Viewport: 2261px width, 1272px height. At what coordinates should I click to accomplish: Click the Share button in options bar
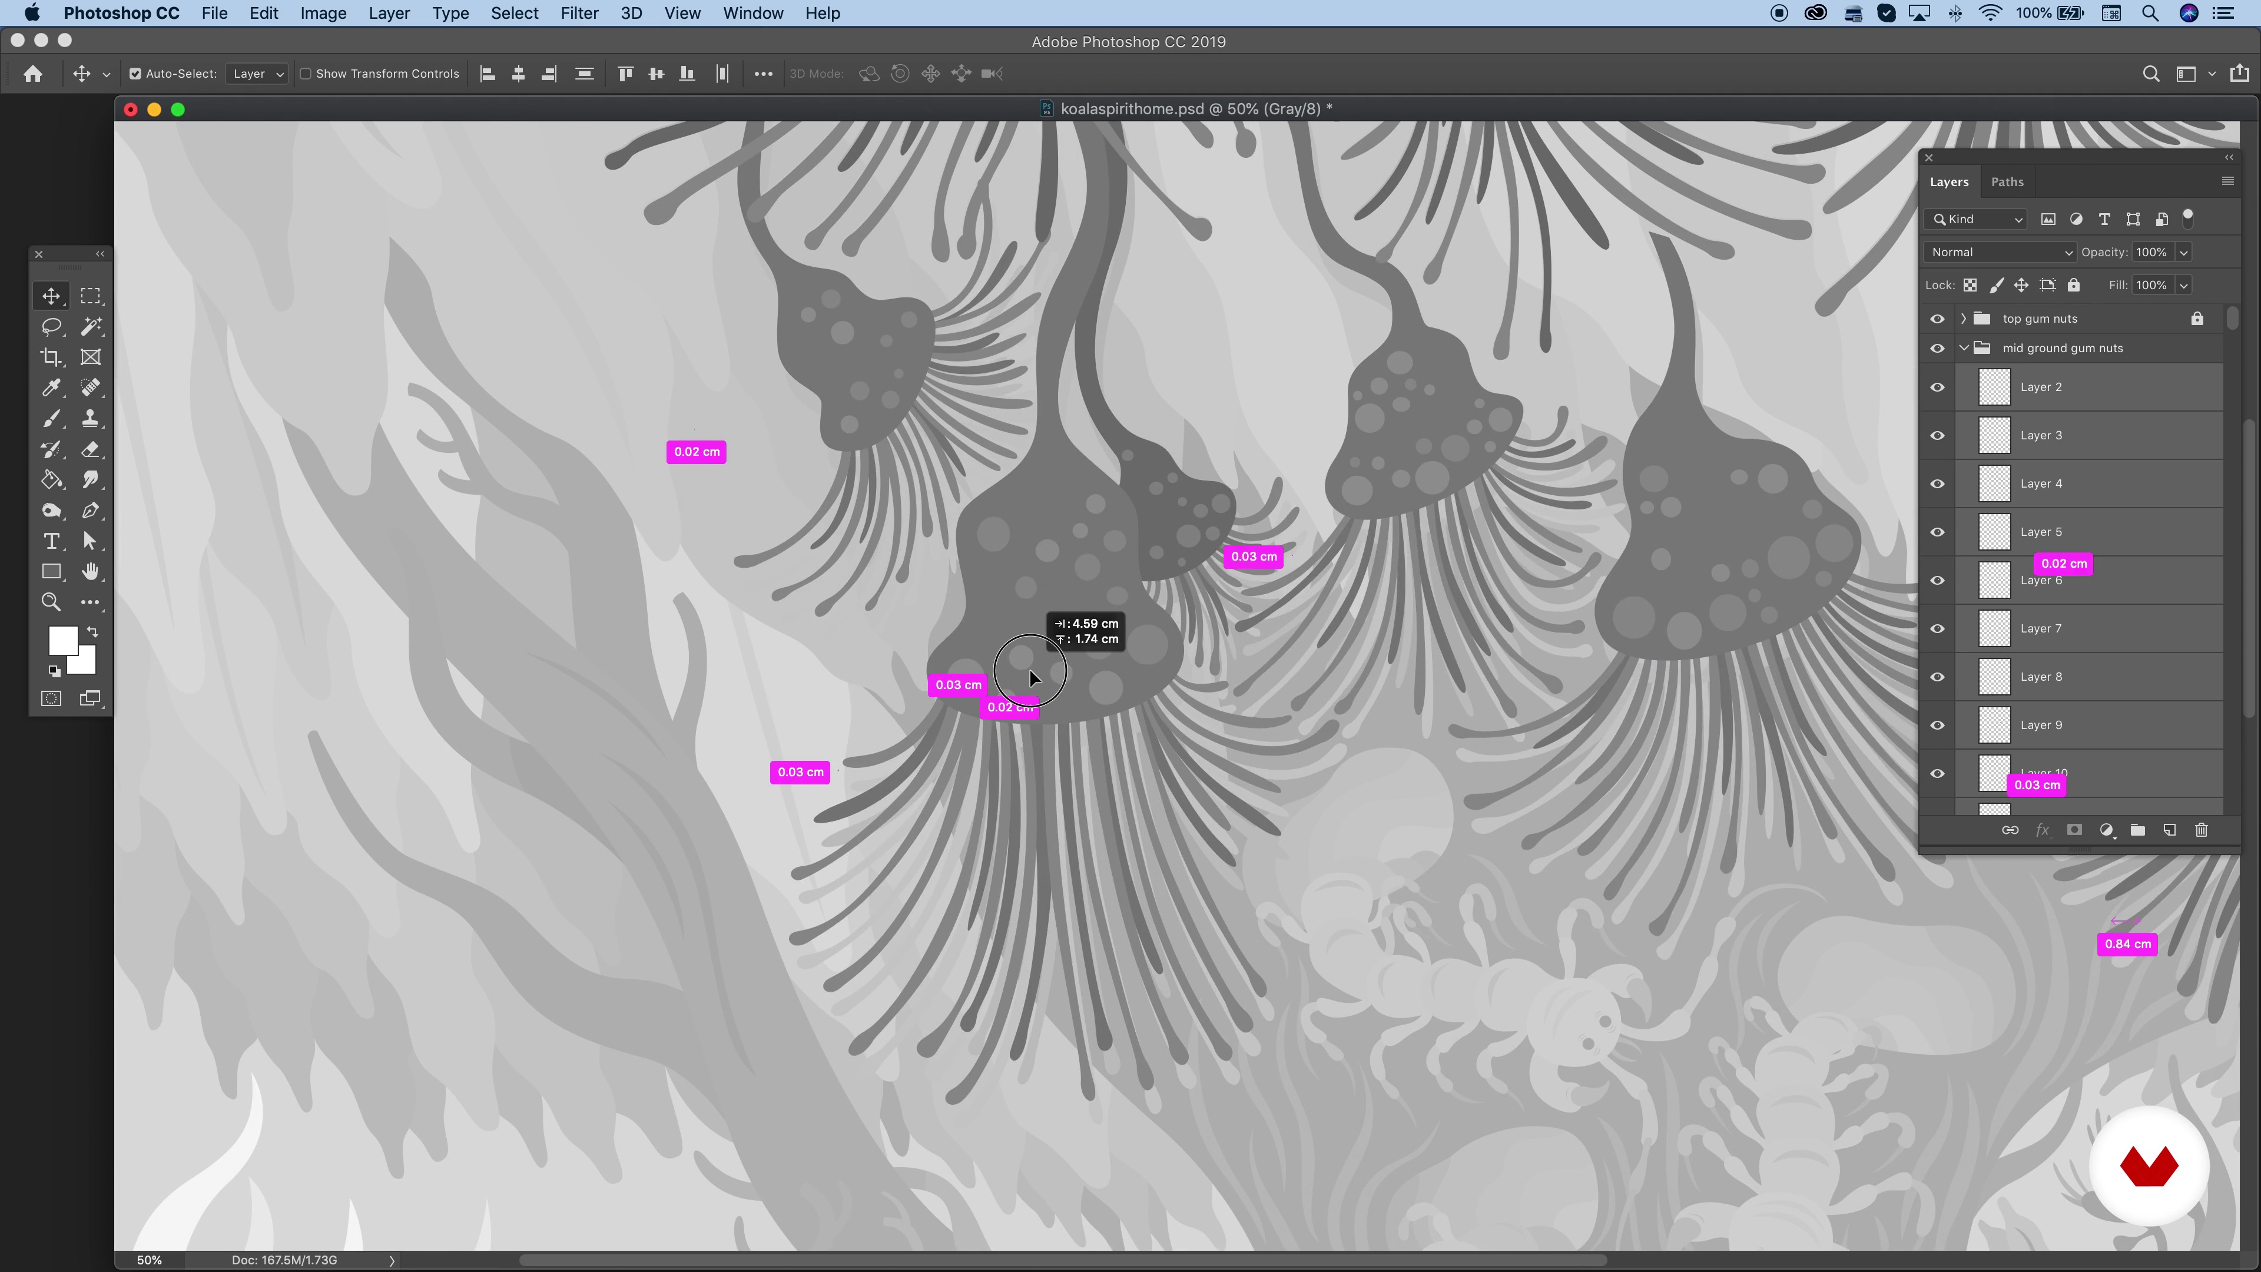pyautogui.click(x=2240, y=73)
